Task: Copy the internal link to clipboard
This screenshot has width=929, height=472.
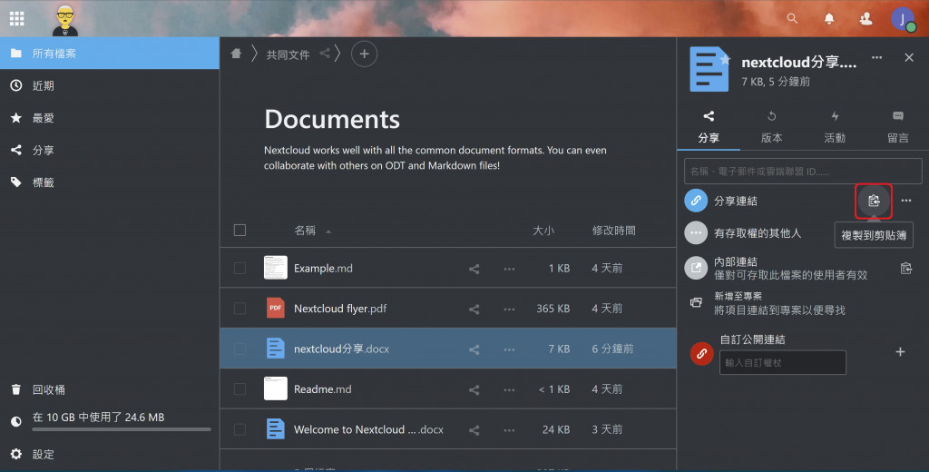Action: [x=905, y=268]
